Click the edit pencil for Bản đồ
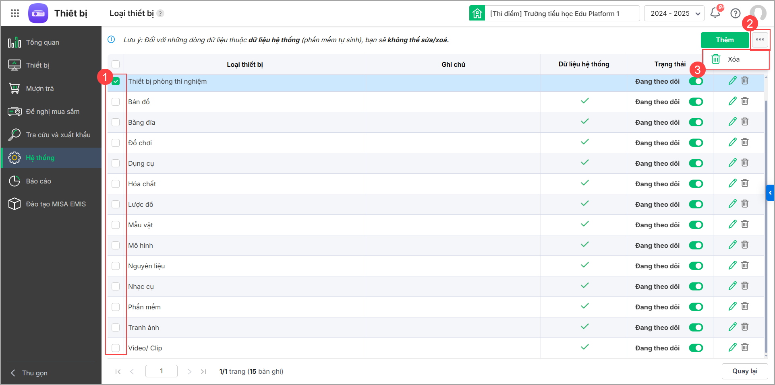 tap(733, 101)
